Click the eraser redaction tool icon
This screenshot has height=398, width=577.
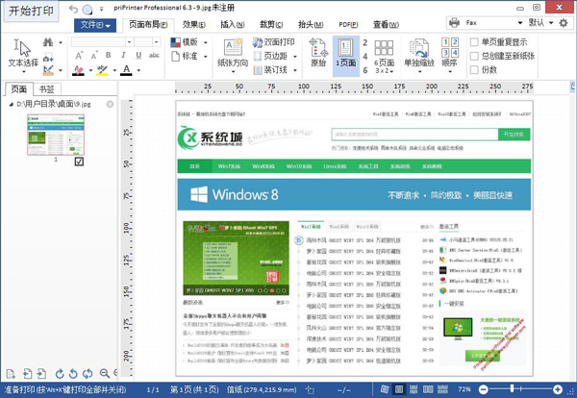click(78, 70)
